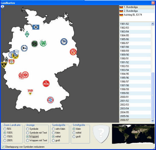Viewport: 156px width, 150px height.
Task: Click the Hamburger SV crest on the map
Action: [x=36, y=27]
